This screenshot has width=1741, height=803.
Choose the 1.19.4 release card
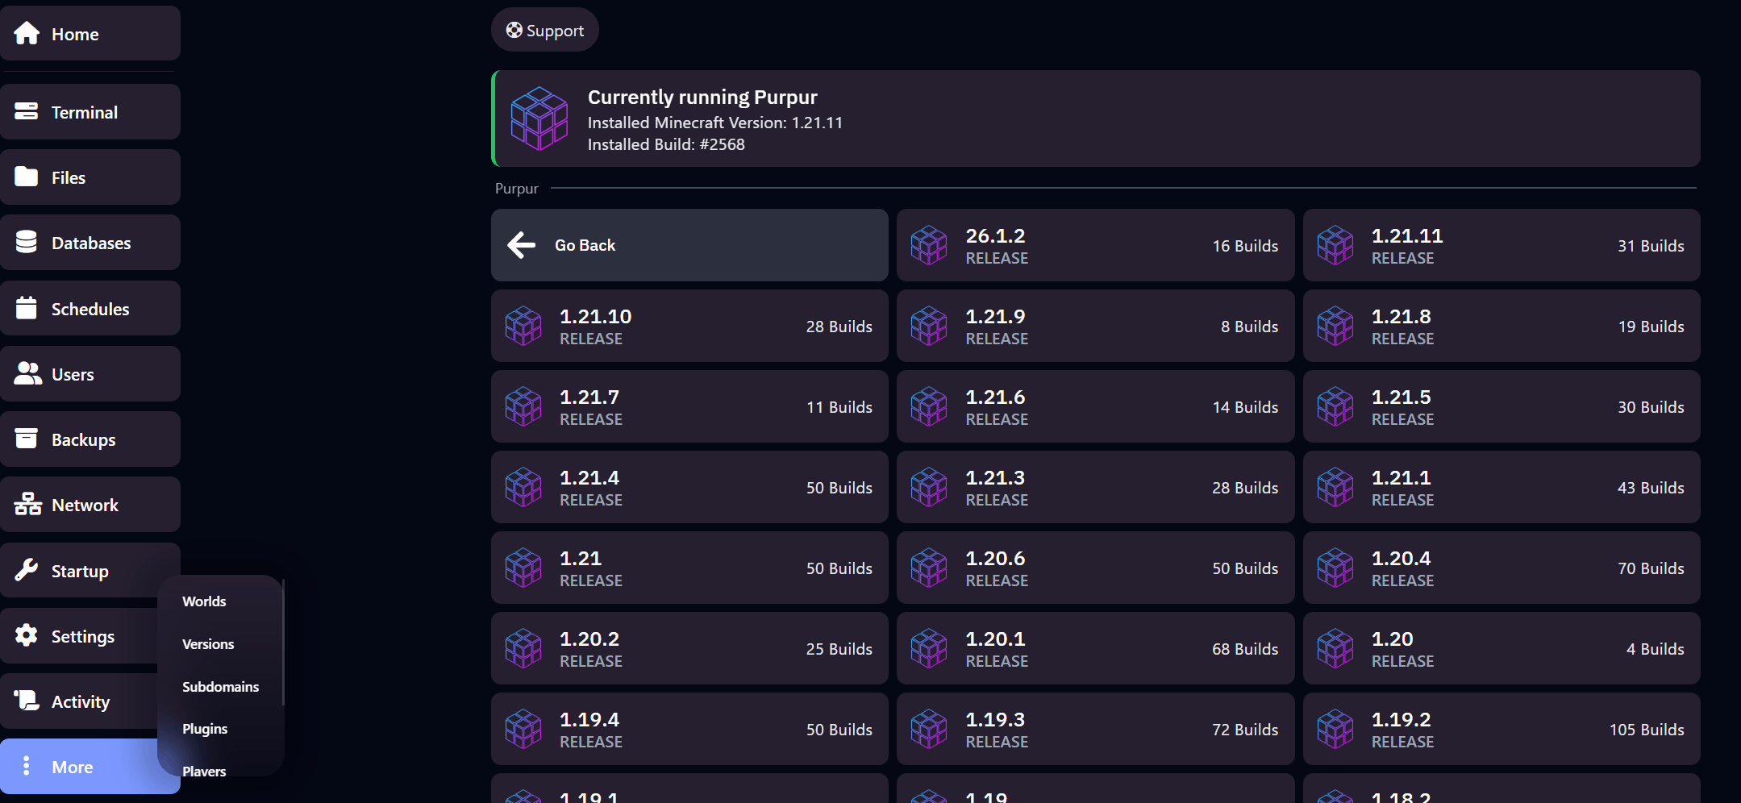[689, 729]
